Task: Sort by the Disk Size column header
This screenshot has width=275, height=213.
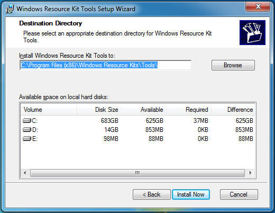Action: pos(99,110)
